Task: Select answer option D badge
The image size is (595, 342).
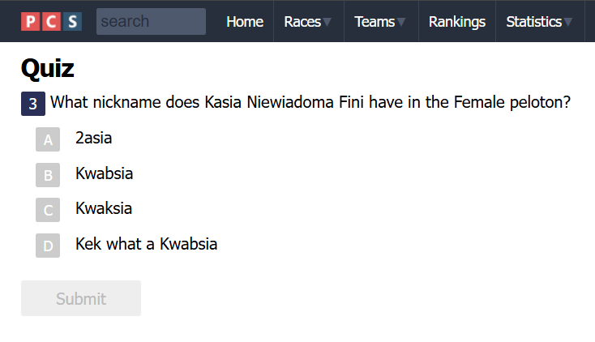Action: tap(48, 246)
